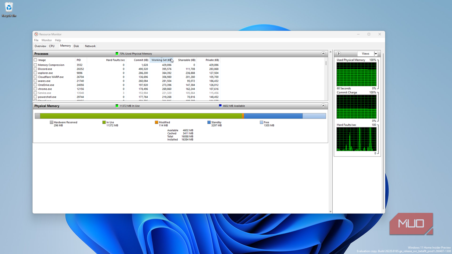Click the physical memory usage bar
The height and width of the screenshot is (254, 452).
coord(180,116)
